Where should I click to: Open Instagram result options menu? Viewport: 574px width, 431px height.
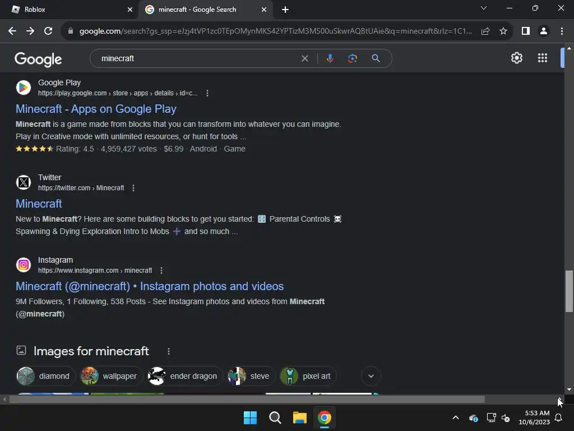coord(161,270)
